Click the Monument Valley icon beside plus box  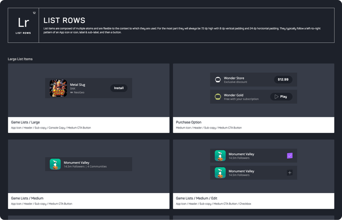coord(220,173)
